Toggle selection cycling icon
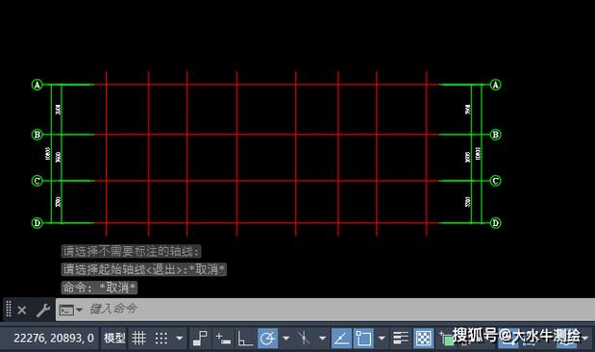The height and width of the screenshot is (352, 595). 447,338
